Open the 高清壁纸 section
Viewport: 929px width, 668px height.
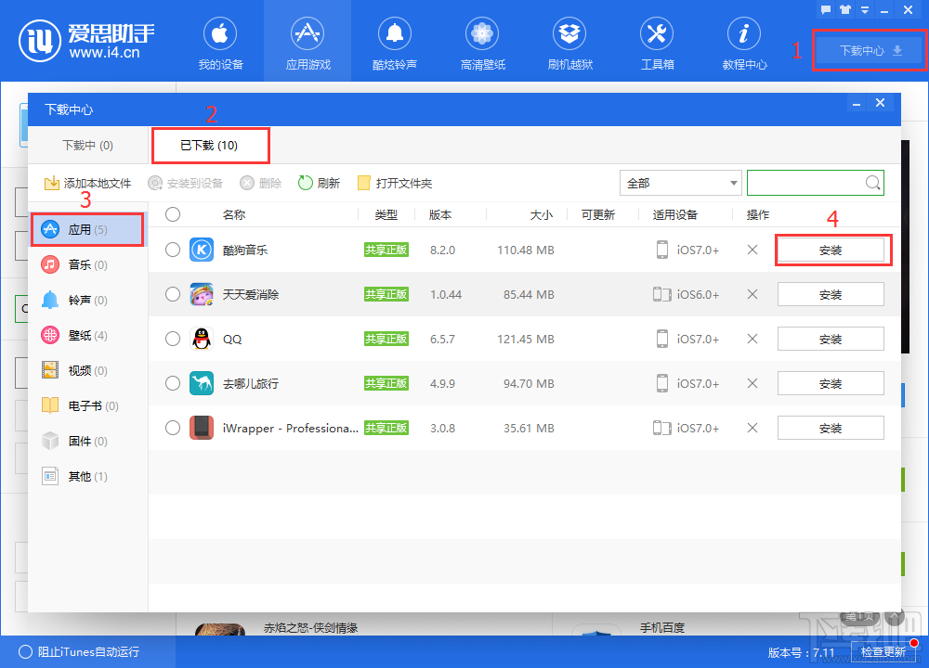point(482,42)
